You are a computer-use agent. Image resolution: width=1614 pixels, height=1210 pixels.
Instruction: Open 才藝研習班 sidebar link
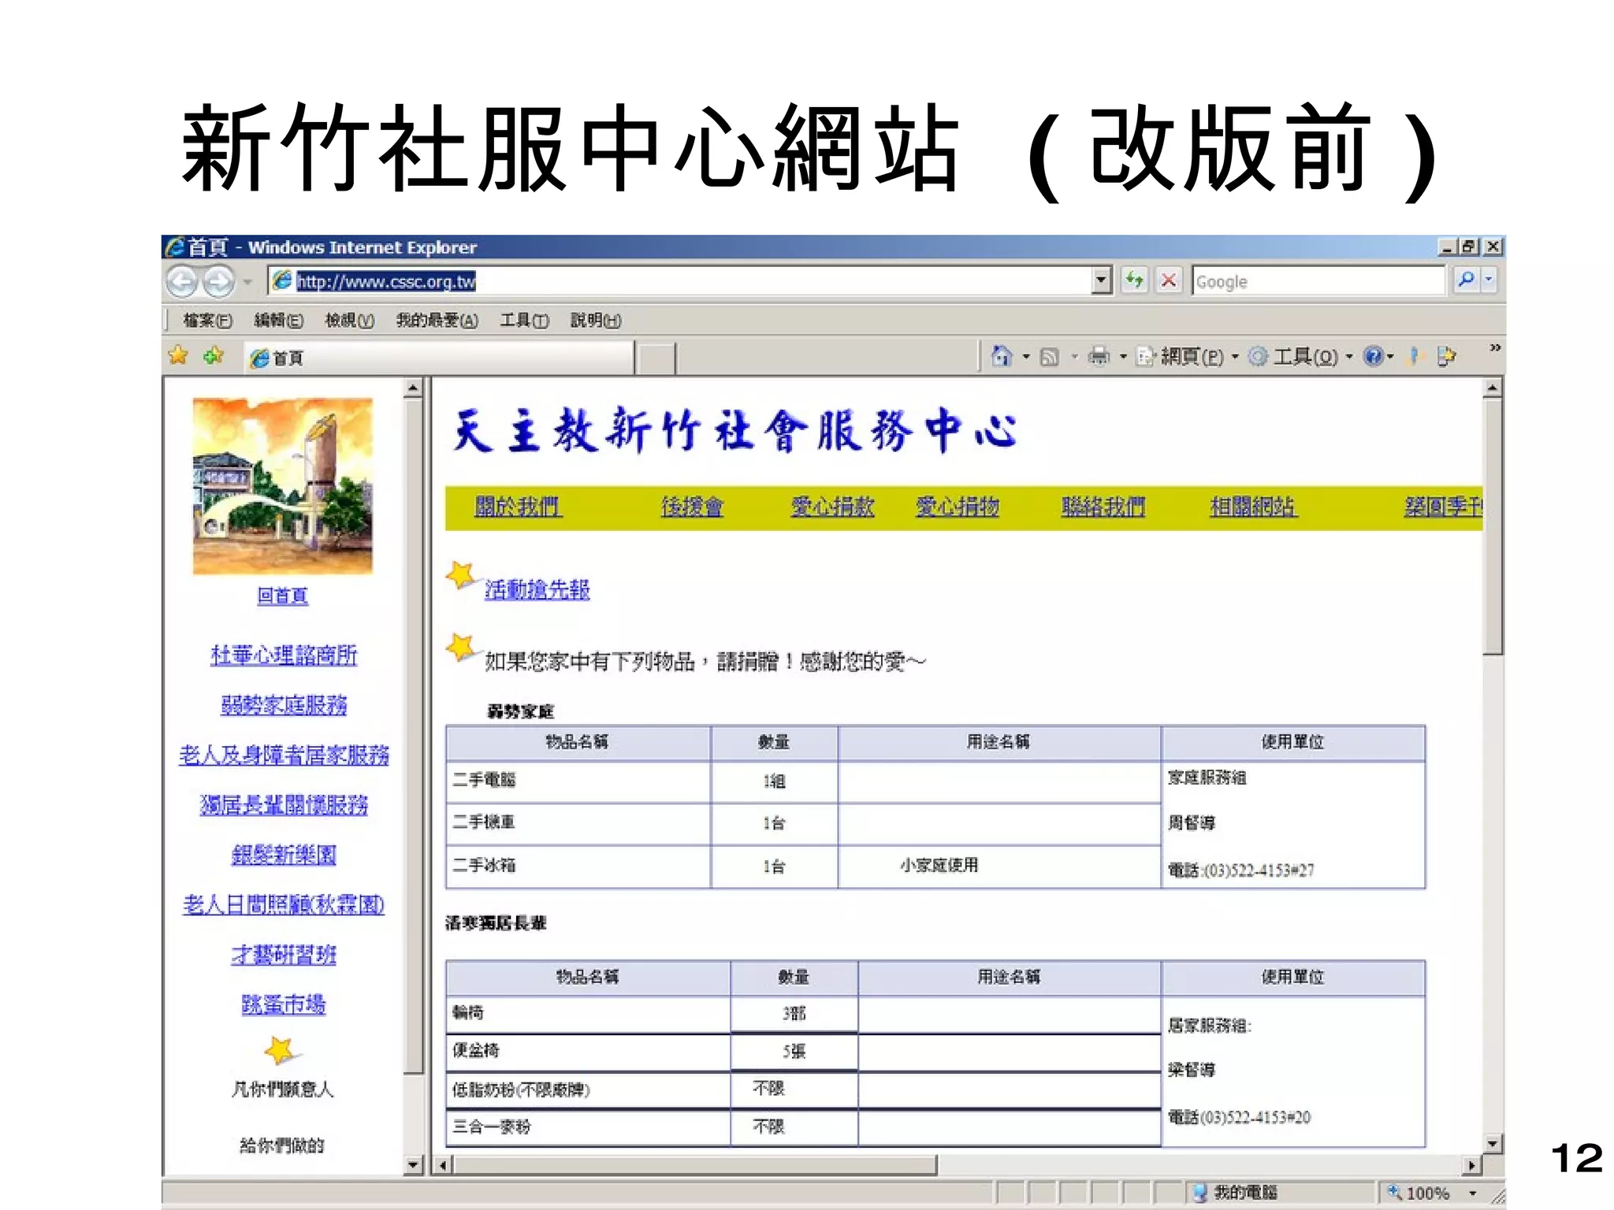(x=284, y=955)
